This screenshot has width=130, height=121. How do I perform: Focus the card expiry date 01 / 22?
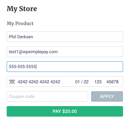(x=82, y=82)
